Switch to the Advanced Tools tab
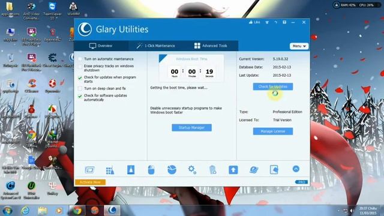The image size is (384, 216). (211, 46)
